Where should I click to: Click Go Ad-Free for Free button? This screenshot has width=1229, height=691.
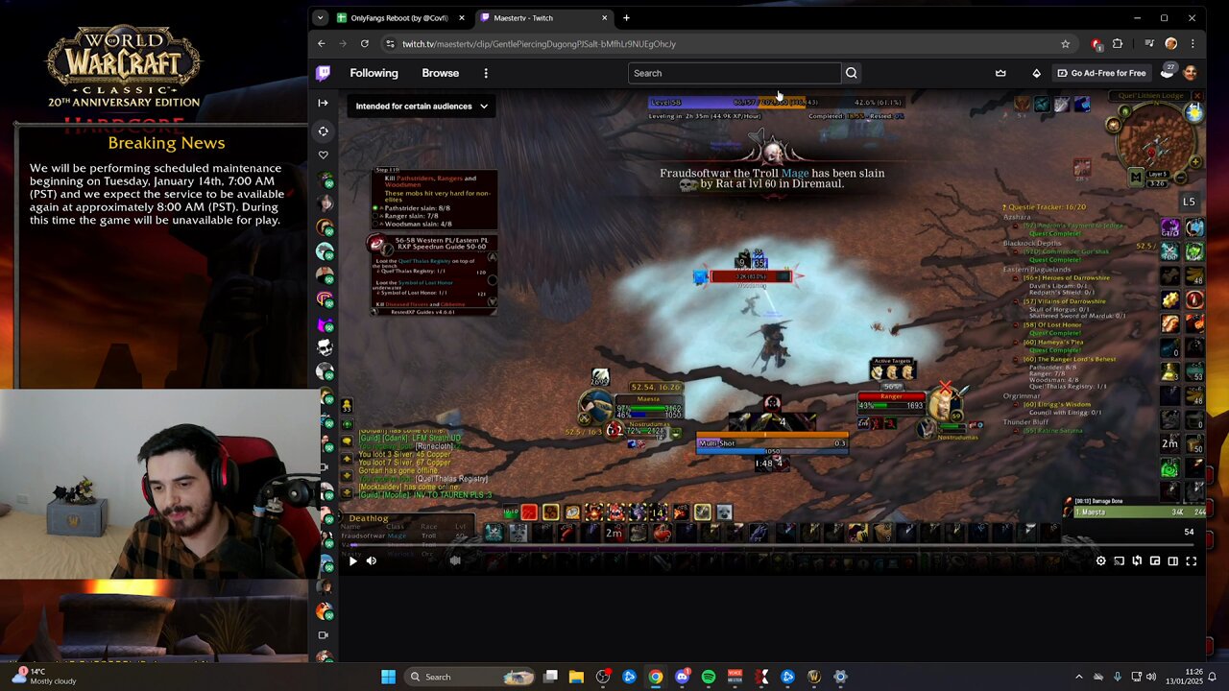tap(1101, 73)
